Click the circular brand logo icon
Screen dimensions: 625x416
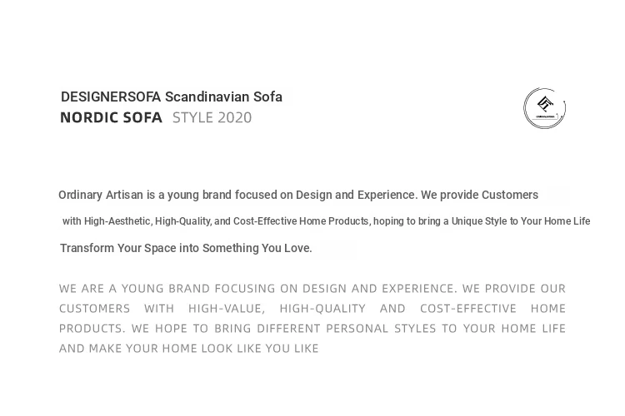point(544,108)
